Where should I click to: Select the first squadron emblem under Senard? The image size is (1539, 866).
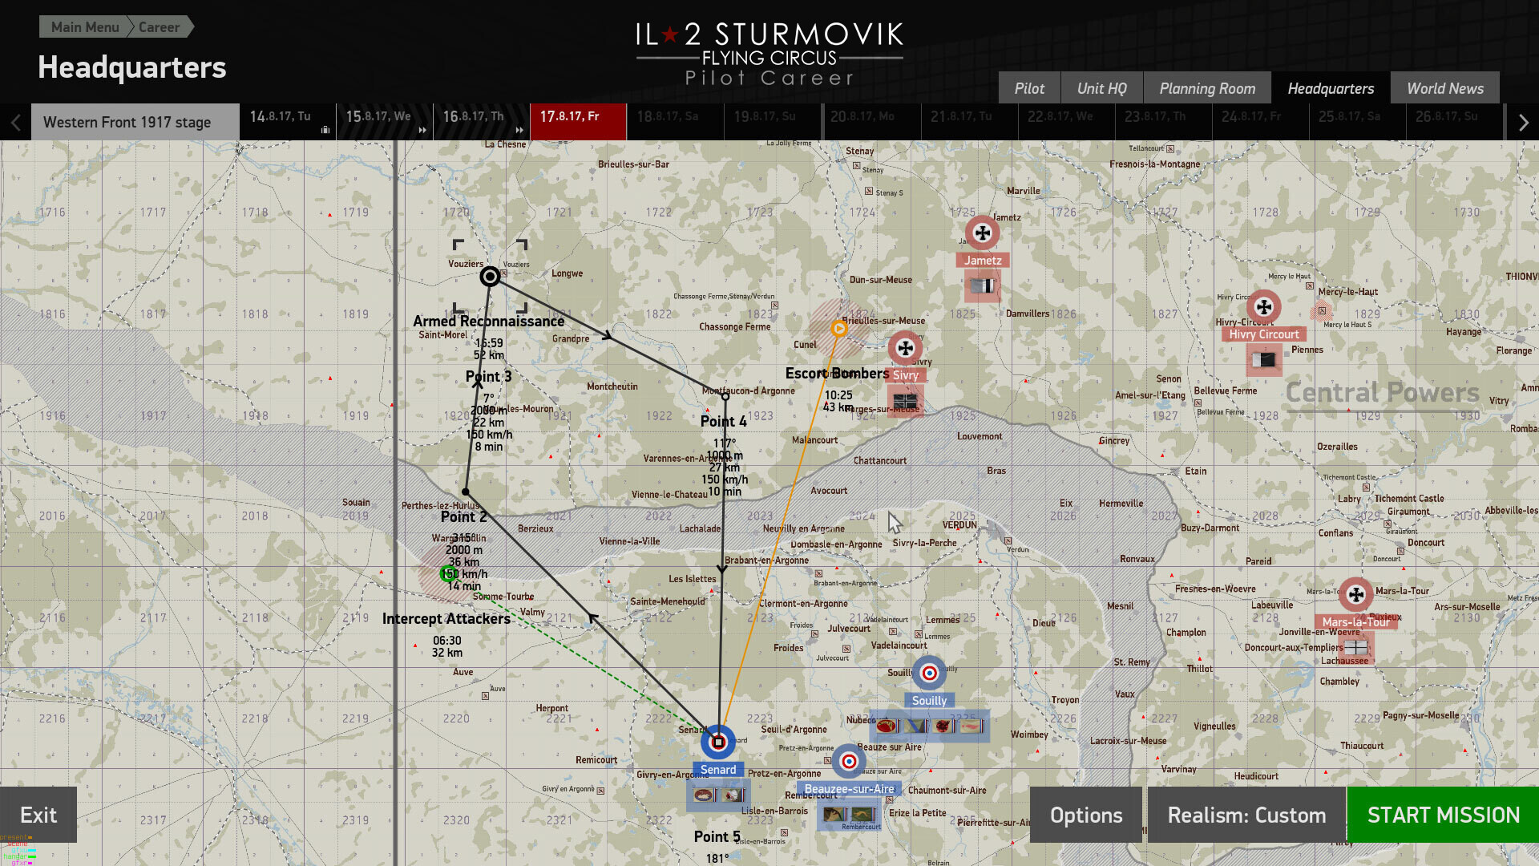pos(704,795)
